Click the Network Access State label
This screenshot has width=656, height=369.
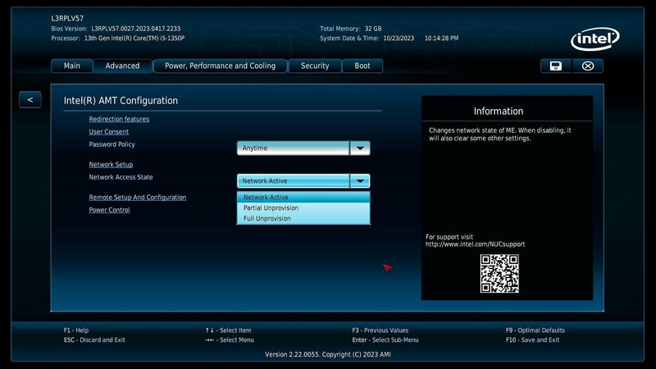coord(121,177)
